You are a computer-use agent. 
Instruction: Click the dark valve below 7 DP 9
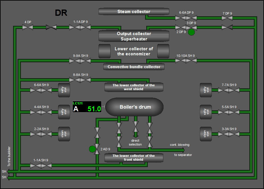point(227,27)
